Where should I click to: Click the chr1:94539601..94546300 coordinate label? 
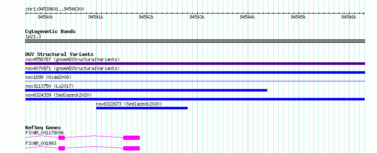click(55, 9)
